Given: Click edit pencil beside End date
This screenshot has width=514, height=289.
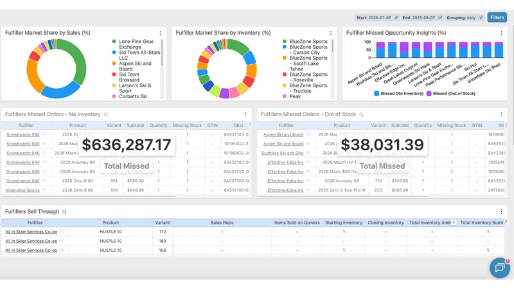Looking at the screenshot, I should pyautogui.click(x=440, y=18).
